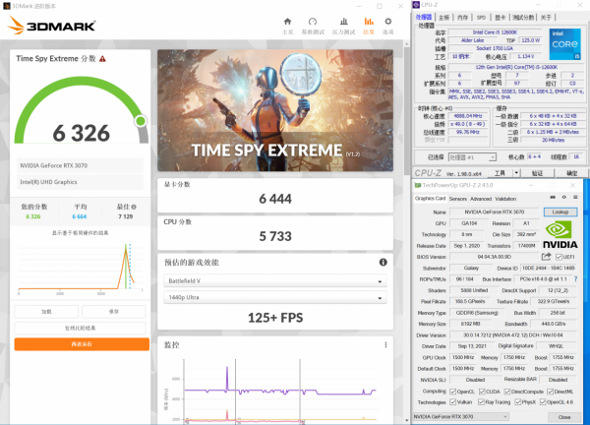Screen dimensions: 590x425
Task: Open 3DMark Options gear icon
Action: click(388, 22)
